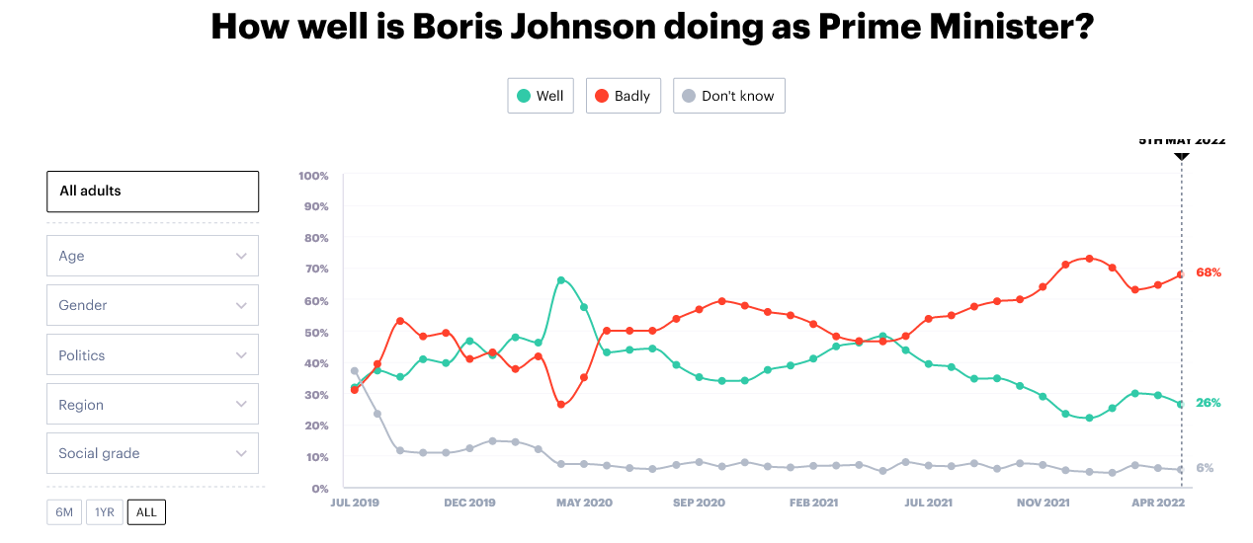The height and width of the screenshot is (543, 1253).
Task: Click the red 68% end data point
Action: click(1181, 274)
